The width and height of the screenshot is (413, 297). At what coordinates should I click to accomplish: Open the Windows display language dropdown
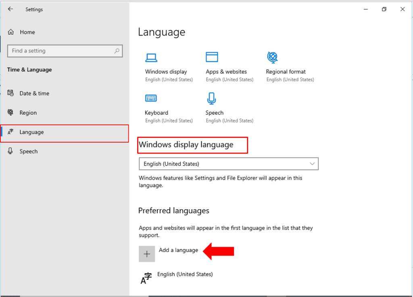tap(228, 164)
